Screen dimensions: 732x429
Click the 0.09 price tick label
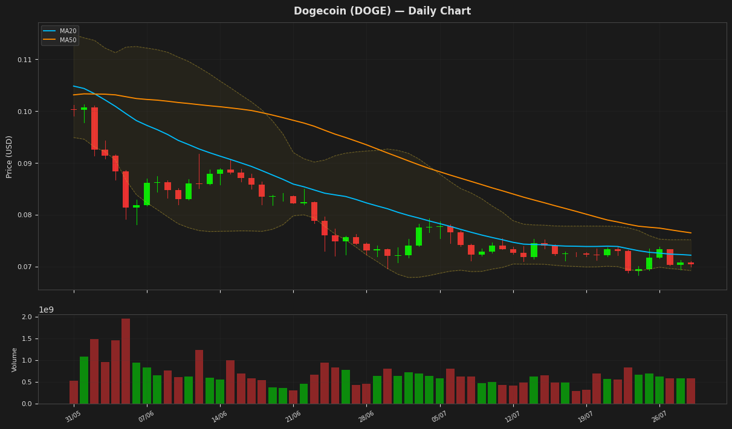coord(26,164)
